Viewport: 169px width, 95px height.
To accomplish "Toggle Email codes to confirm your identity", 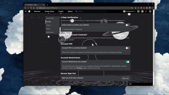I will 127,25.
